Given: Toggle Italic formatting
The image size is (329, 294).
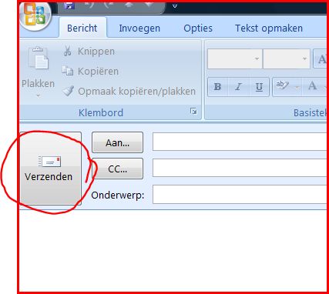Looking at the screenshot, I should 238,87.
